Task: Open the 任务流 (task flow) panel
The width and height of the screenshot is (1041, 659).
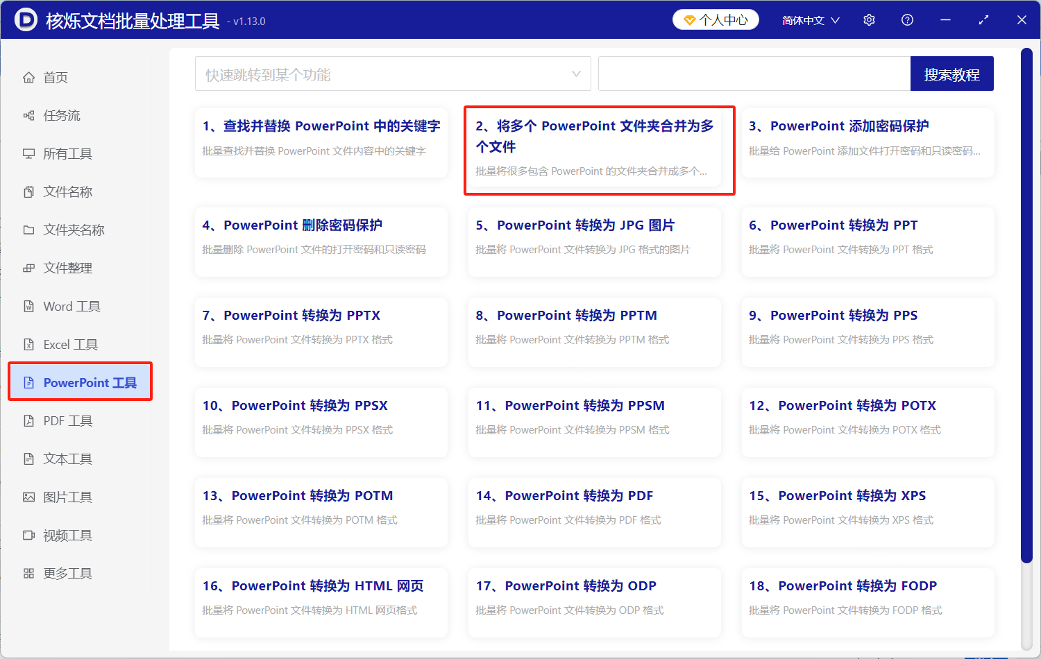Action: pos(62,115)
